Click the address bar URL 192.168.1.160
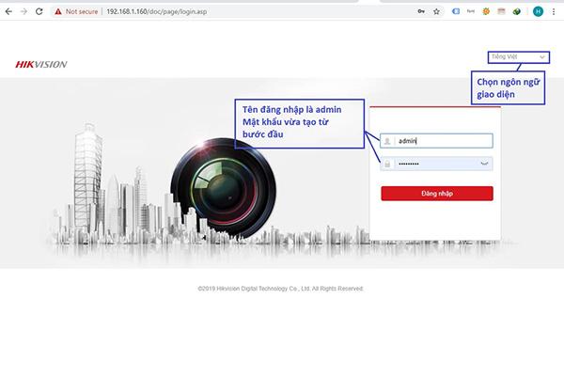 coord(156,11)
